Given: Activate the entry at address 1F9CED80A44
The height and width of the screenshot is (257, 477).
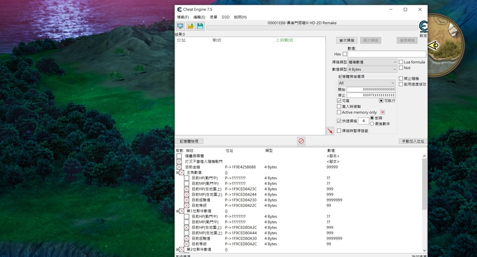Looking at the screenshot, I should pyautogui.click(x=187, y=233).
